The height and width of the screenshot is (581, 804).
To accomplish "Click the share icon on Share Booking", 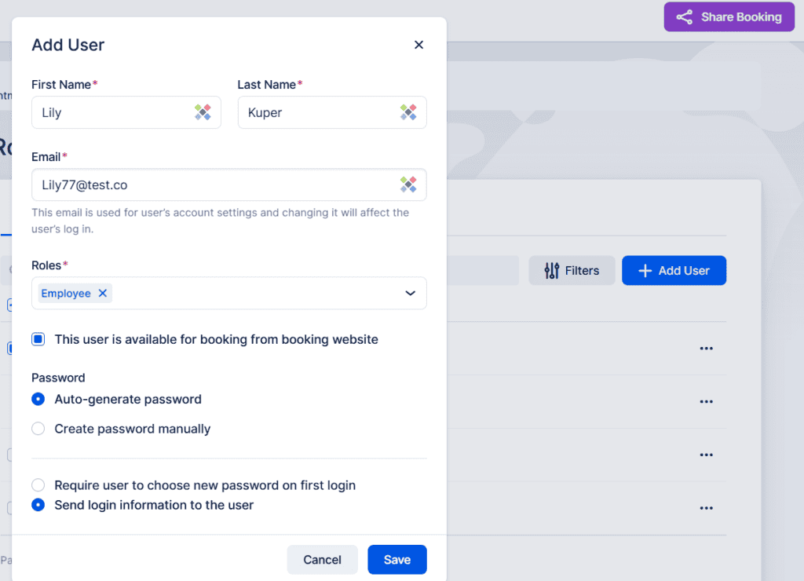I will tap(685, 17).
